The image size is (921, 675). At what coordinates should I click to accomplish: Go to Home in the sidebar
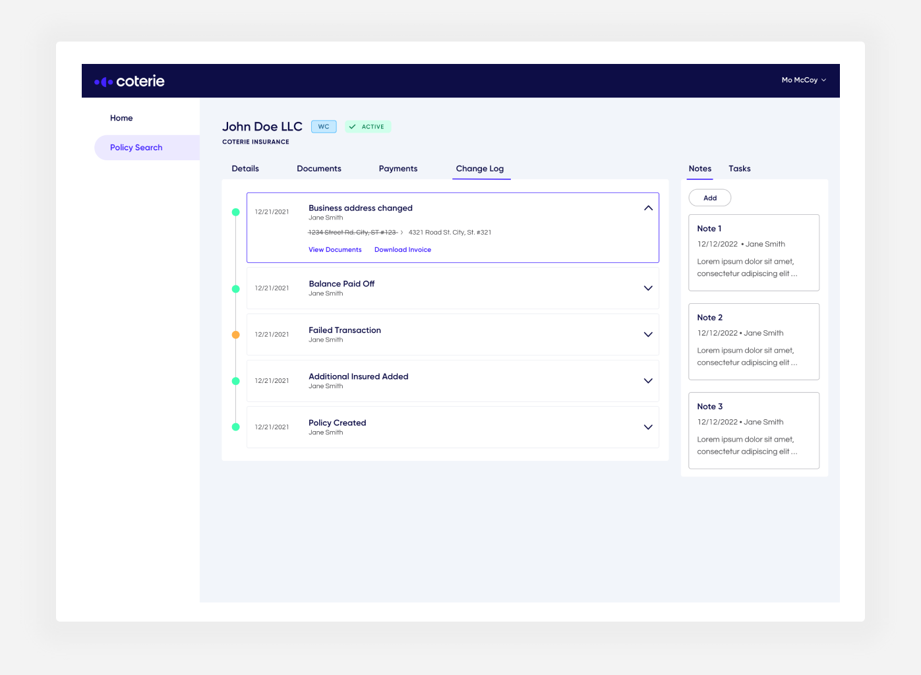tap(121, 118)
